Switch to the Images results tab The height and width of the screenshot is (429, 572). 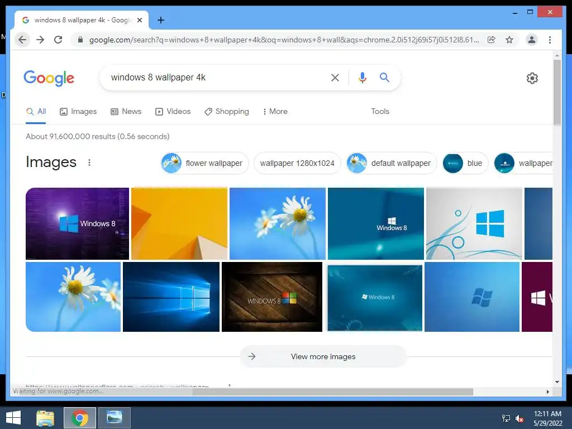[x=78, y=111]
